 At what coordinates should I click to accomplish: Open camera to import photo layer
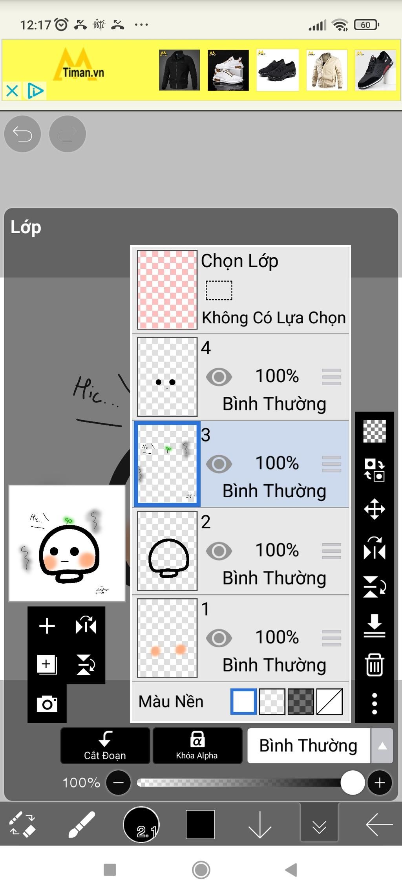coord(47,703)
